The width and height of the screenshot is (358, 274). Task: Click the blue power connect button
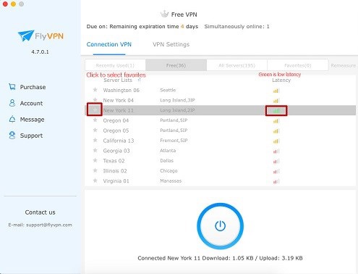(x=220, y=226)
